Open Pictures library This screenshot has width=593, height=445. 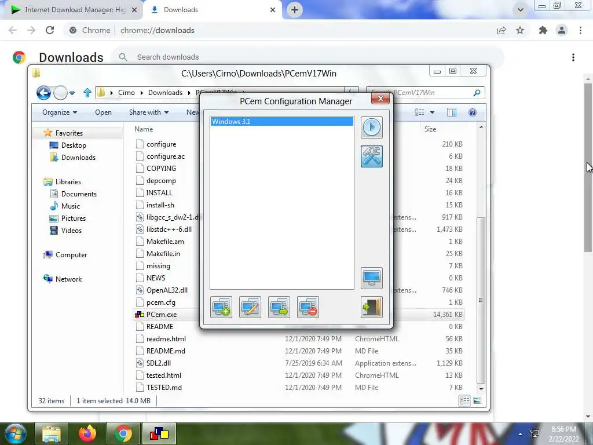pos(74,218)
